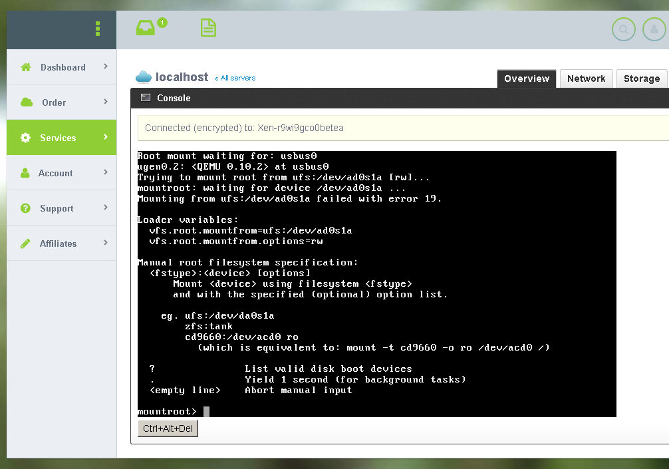Click the Dashboard home icon
The height and width of the screenshot is (469, 669).
click(26, 67)
